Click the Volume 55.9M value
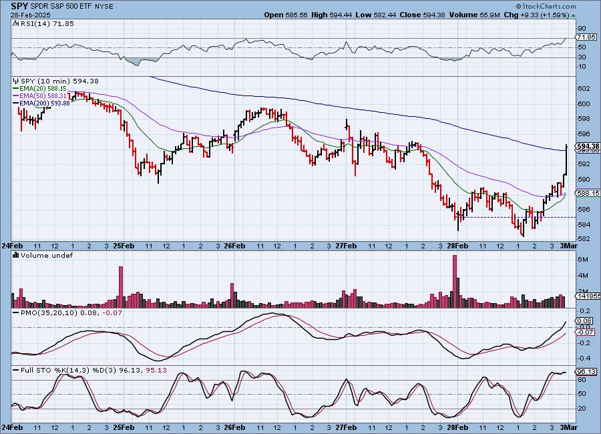Viewport: 601px width, 434px height. click(x=474, y=15)
